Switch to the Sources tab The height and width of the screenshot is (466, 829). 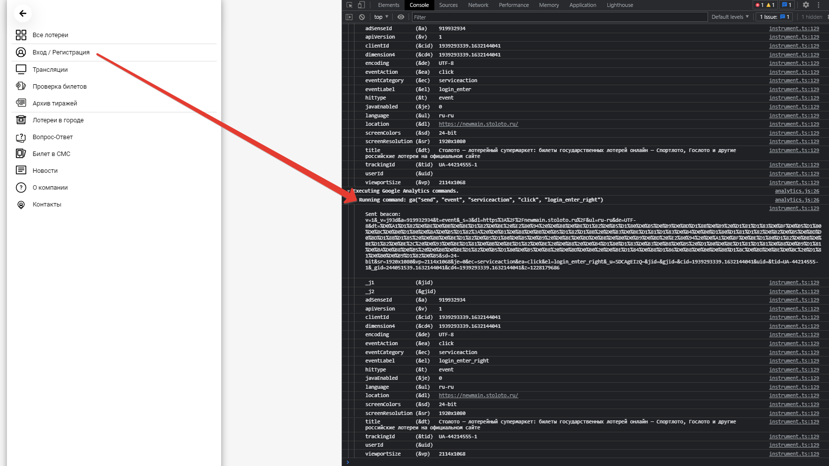click(x=448, y=5)
